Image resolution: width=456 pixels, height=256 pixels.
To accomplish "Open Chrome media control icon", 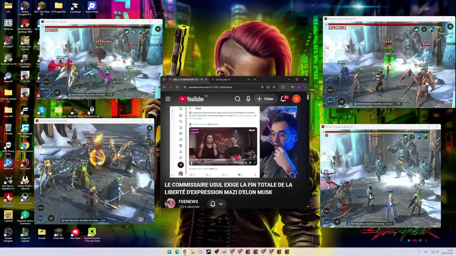I will pos(292,87).
